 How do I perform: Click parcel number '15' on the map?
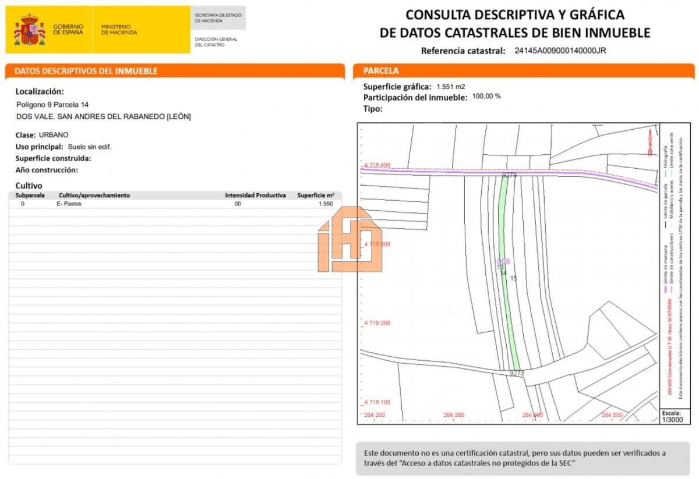point(513,278)
